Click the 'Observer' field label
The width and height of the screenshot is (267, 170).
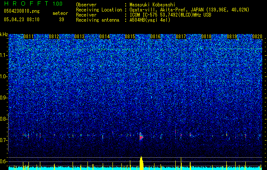pos(86,5)
